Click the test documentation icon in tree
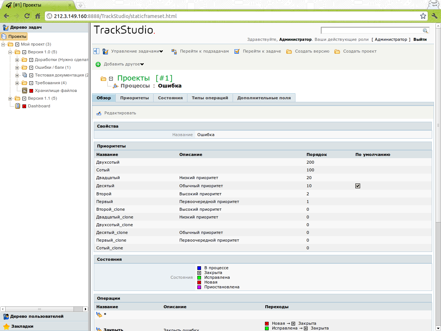The image size is (441, 331). pos(24,75)
